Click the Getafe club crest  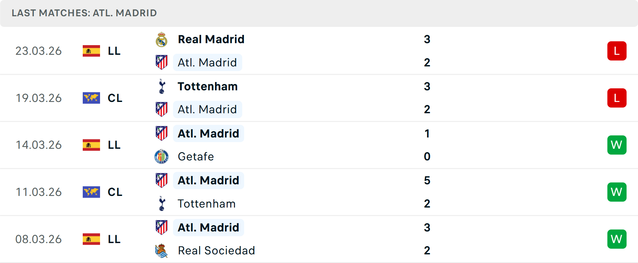coord(162,156)
